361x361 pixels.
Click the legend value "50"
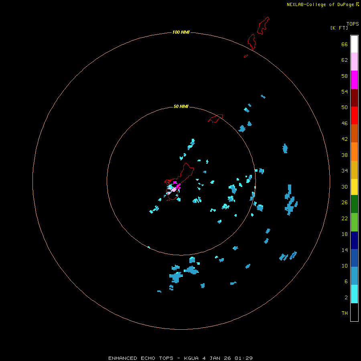345,107
